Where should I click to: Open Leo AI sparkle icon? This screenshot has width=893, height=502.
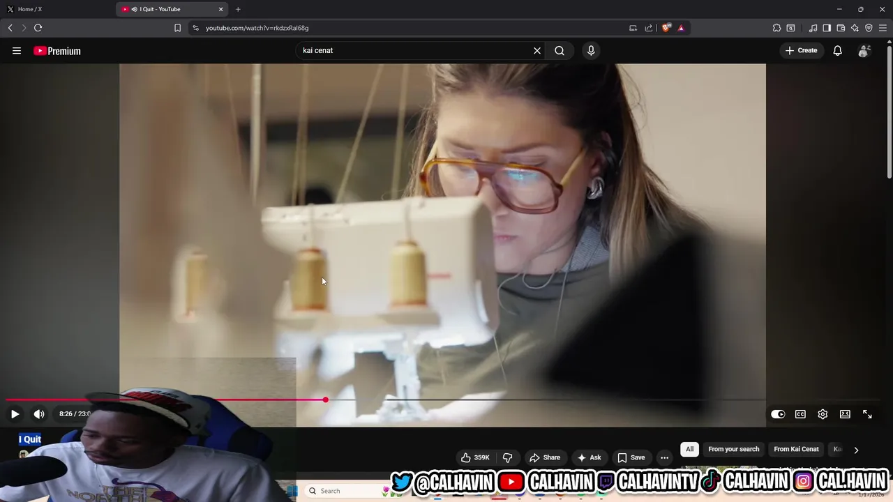click(855, 28)
